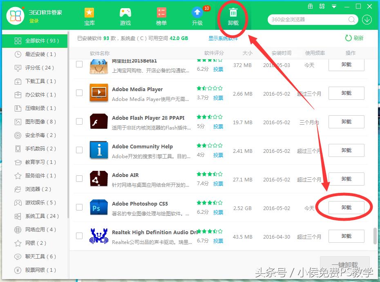The width and height of the screenshot is (380, 282).
Task: Click the 升级 (upgrade) icon with badge 10
Action: pos(197,13)
